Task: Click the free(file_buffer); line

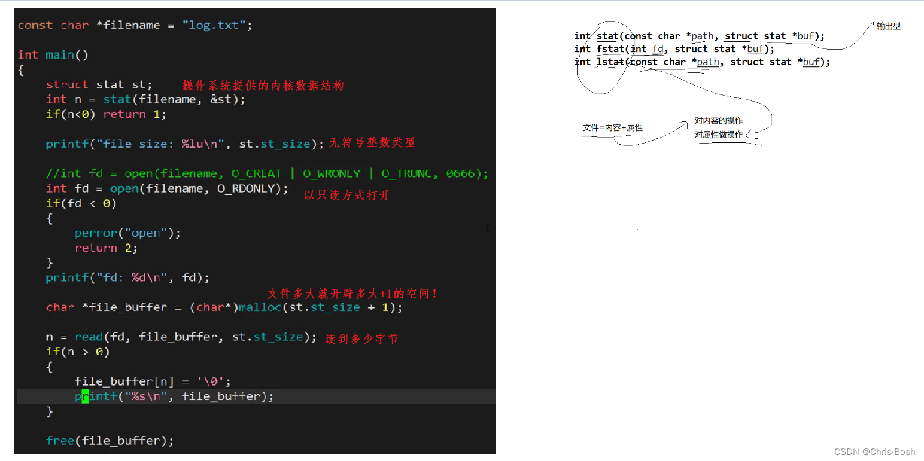Action: pyautogui.click(x=110, y=441)
